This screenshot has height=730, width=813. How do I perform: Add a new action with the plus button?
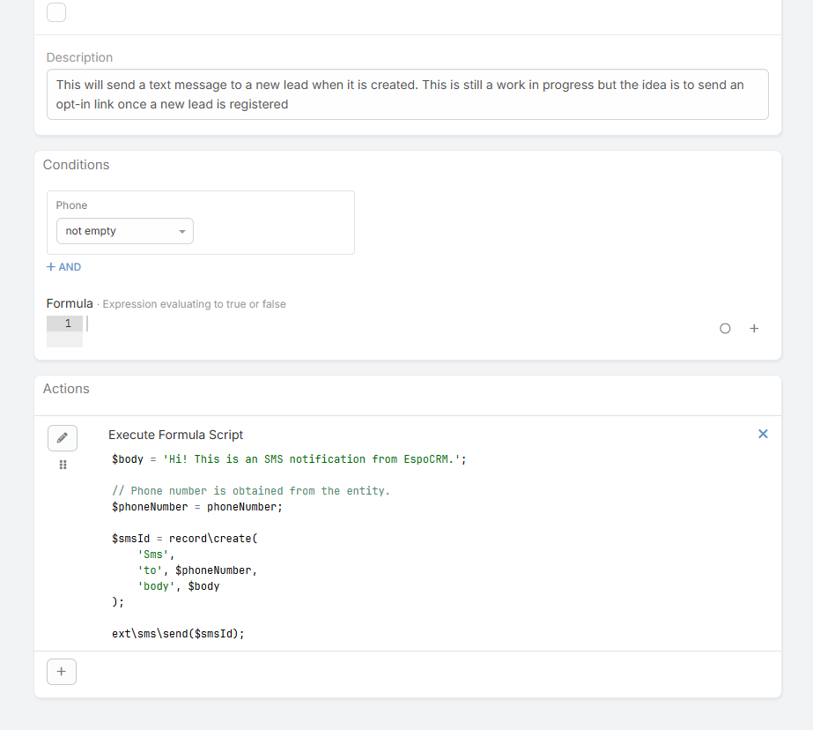pos(62,672)
